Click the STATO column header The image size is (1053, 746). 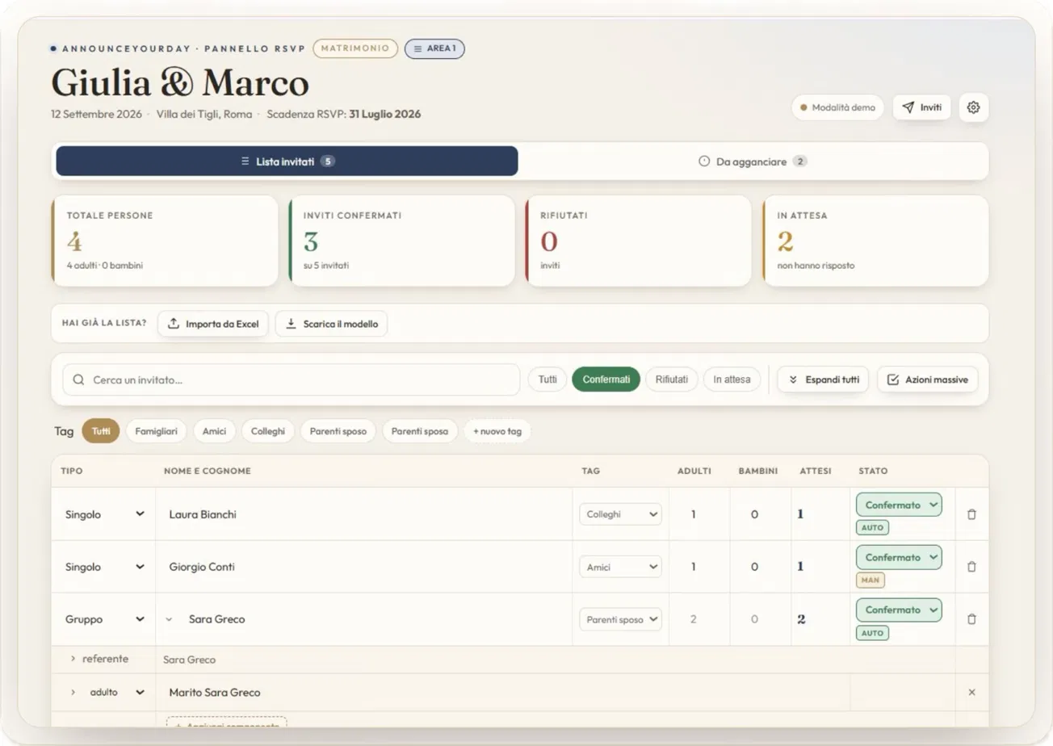pos(873,471)
